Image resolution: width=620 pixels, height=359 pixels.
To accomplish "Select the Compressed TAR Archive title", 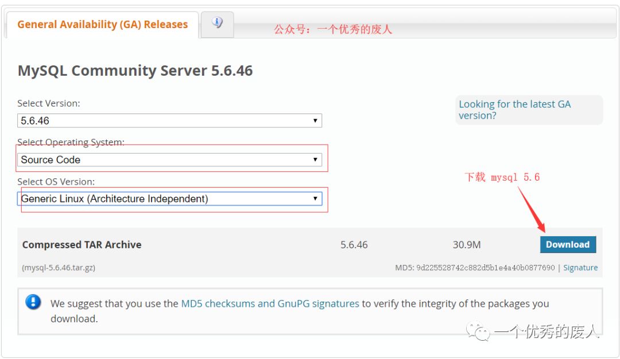I will point(82,245).
